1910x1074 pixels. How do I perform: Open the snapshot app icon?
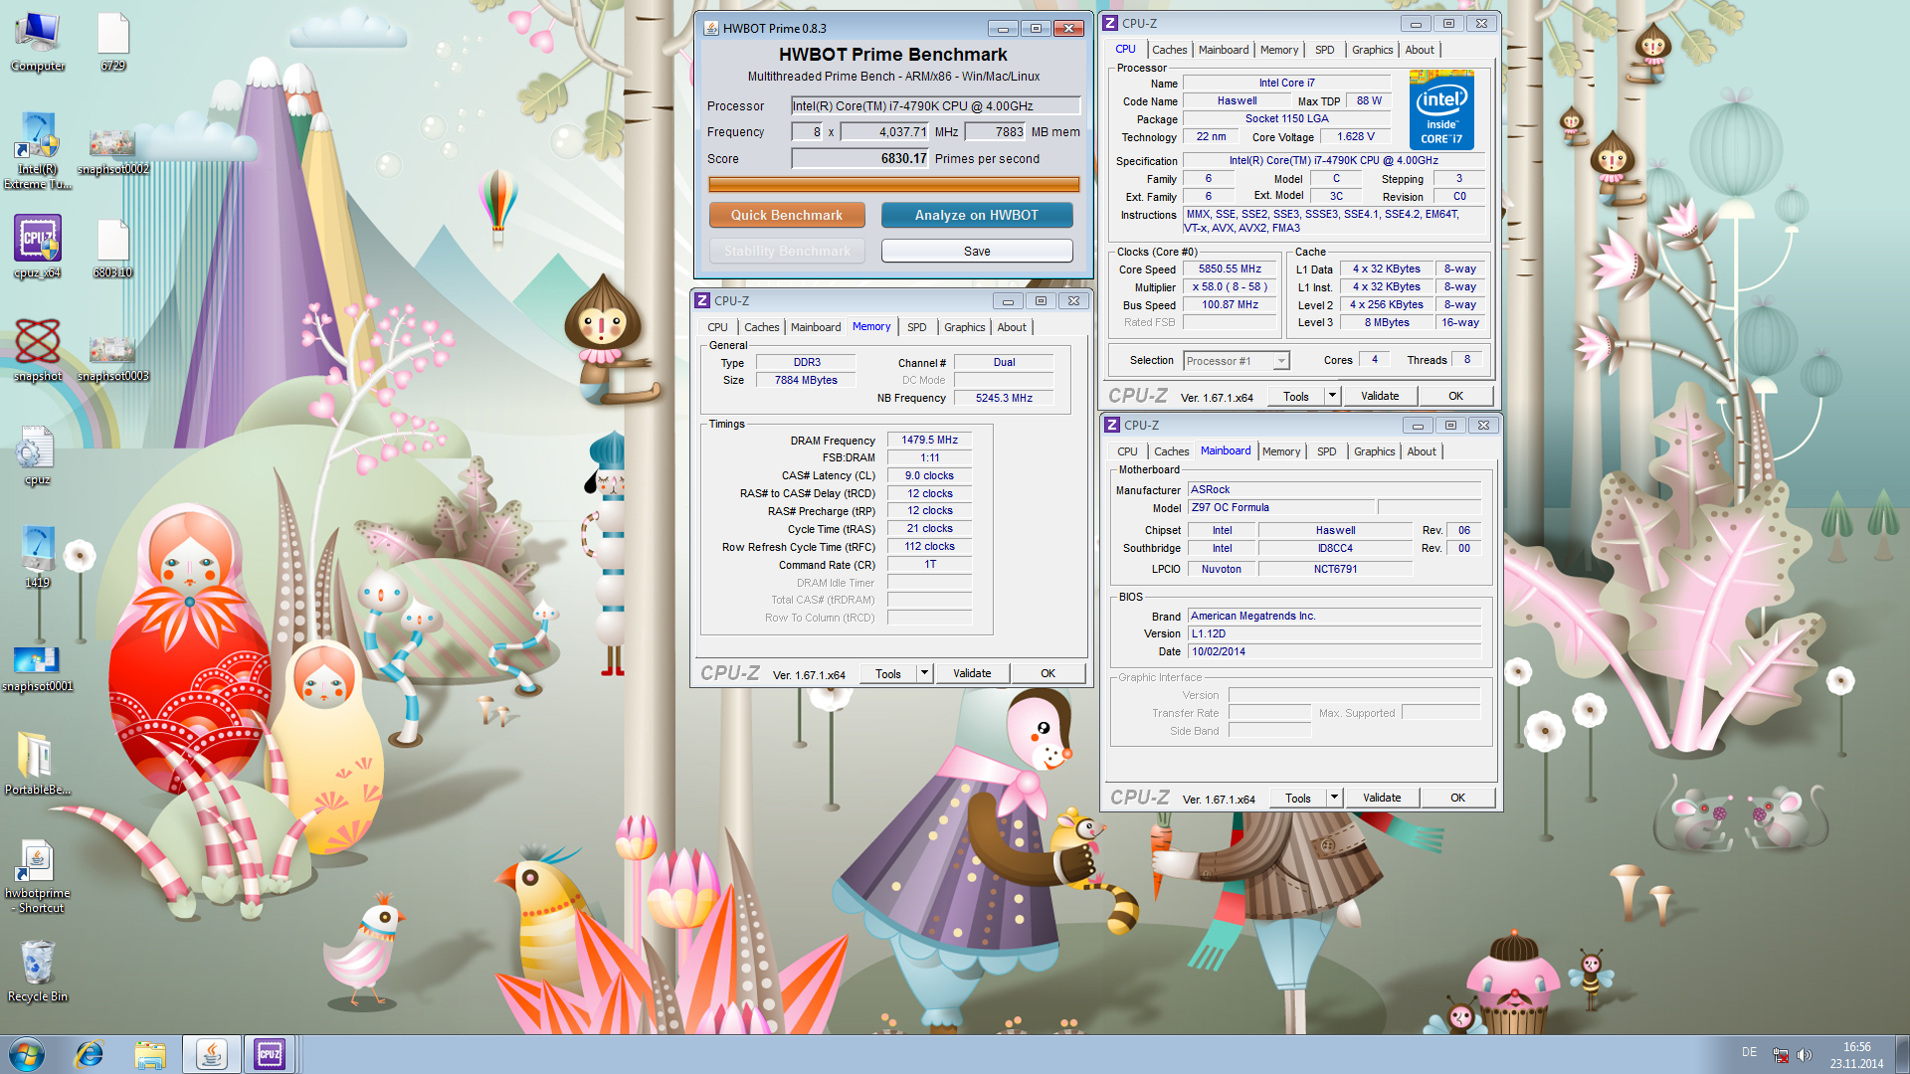pos(38,350)
